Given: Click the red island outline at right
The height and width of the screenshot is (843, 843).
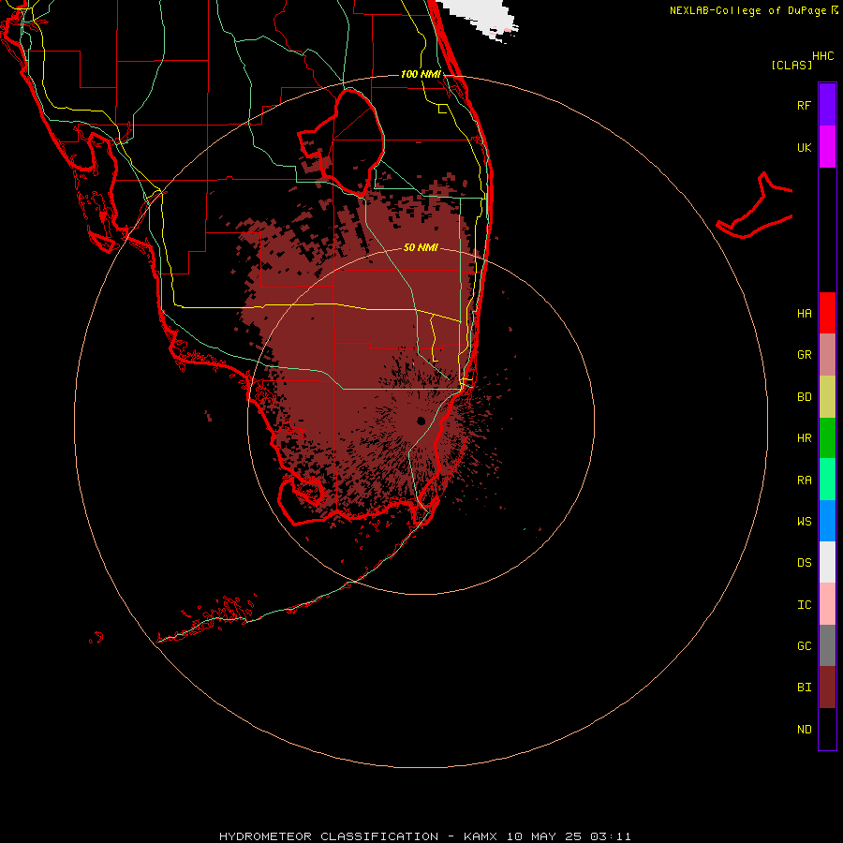Looking at the screenshot, I should click(755, 206).
